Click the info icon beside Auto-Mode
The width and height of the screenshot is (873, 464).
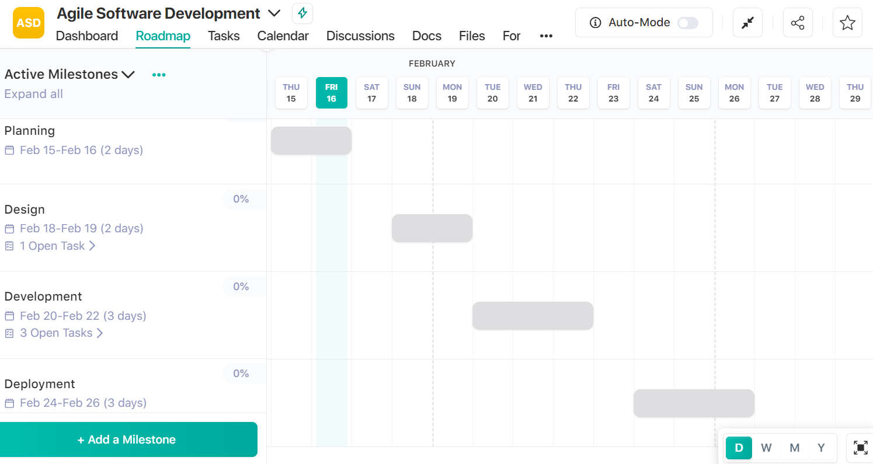click(594, 22)
